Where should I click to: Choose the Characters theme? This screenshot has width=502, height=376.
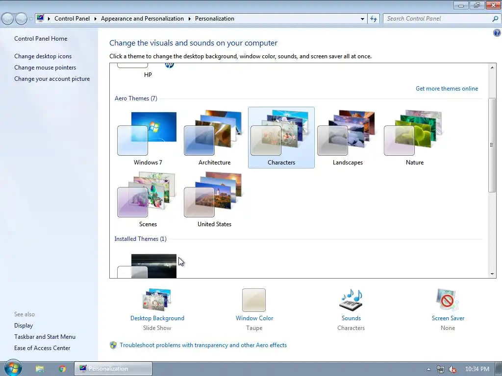click(x=281, y=138)
